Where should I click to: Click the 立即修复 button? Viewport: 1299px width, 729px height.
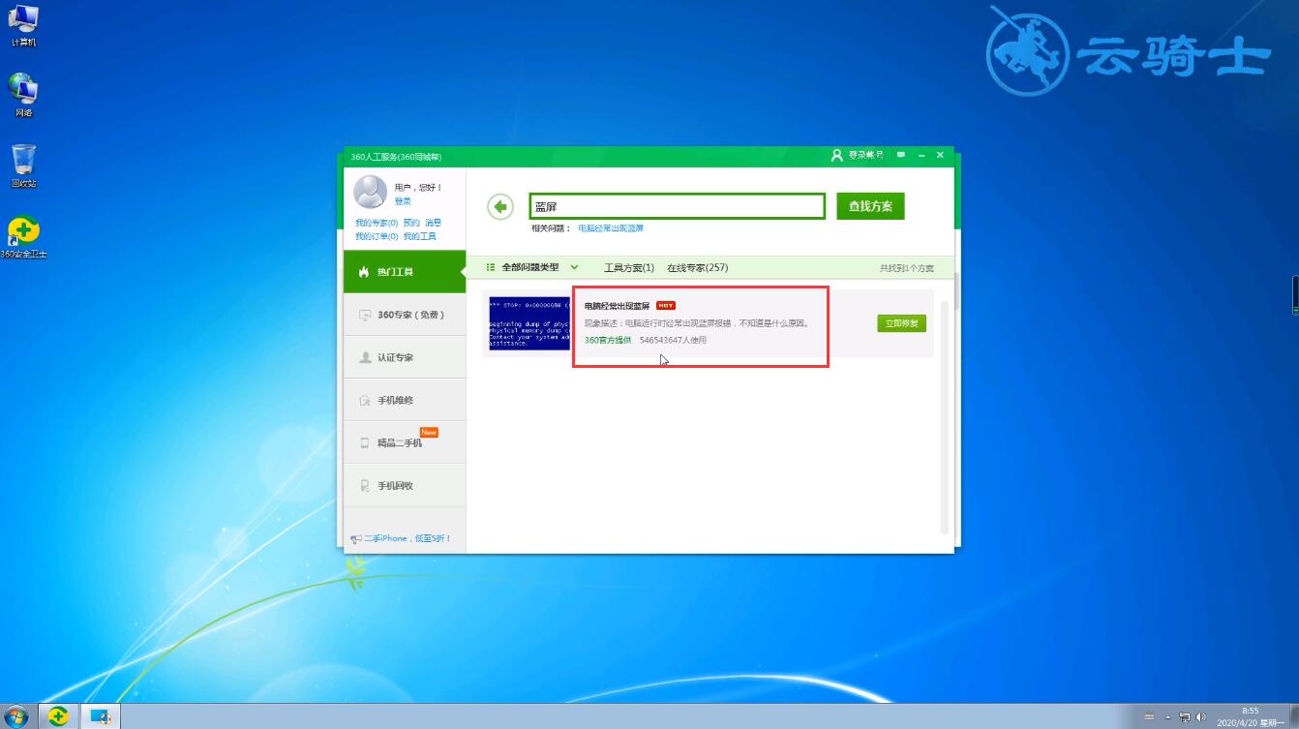tap(901, 323)
